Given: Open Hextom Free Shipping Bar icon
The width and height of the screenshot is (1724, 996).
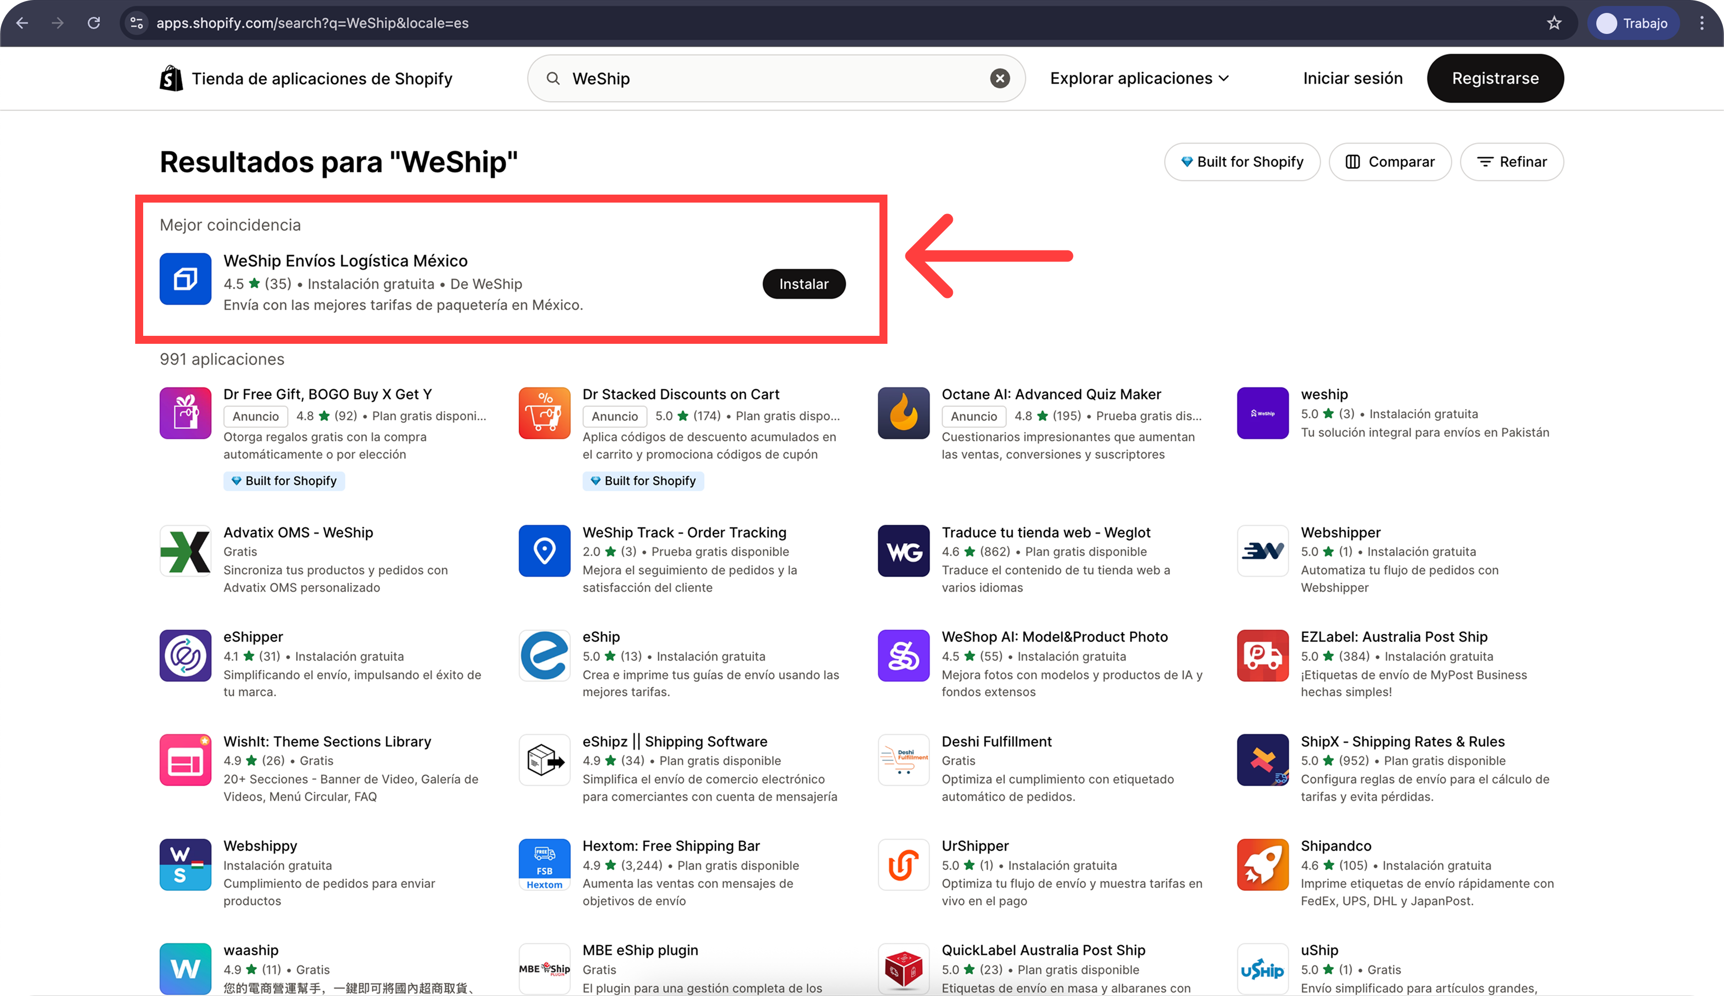Looking at the screenshot, I should pyautogui.click(x=544, y=865).
